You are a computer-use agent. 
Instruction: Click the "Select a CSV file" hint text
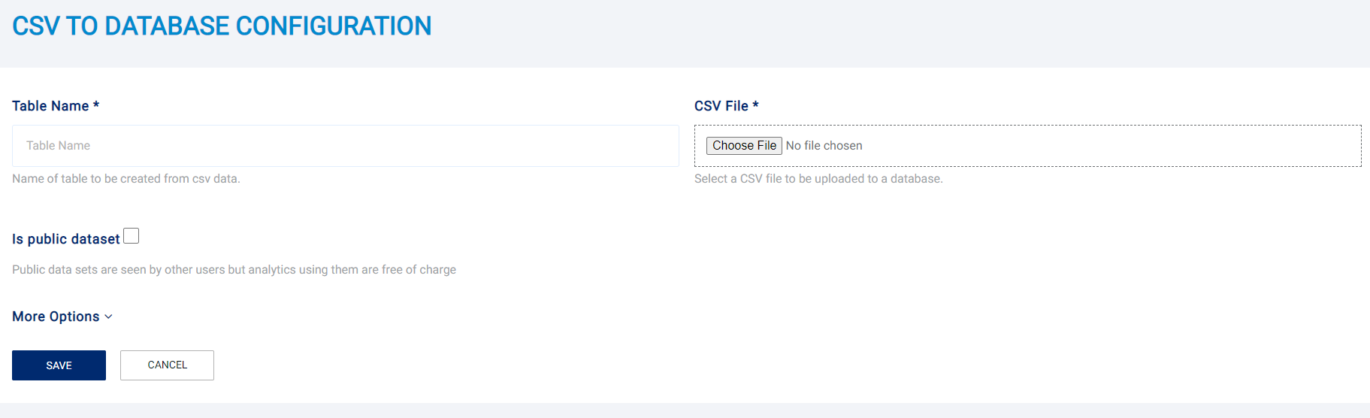point(818,179)
